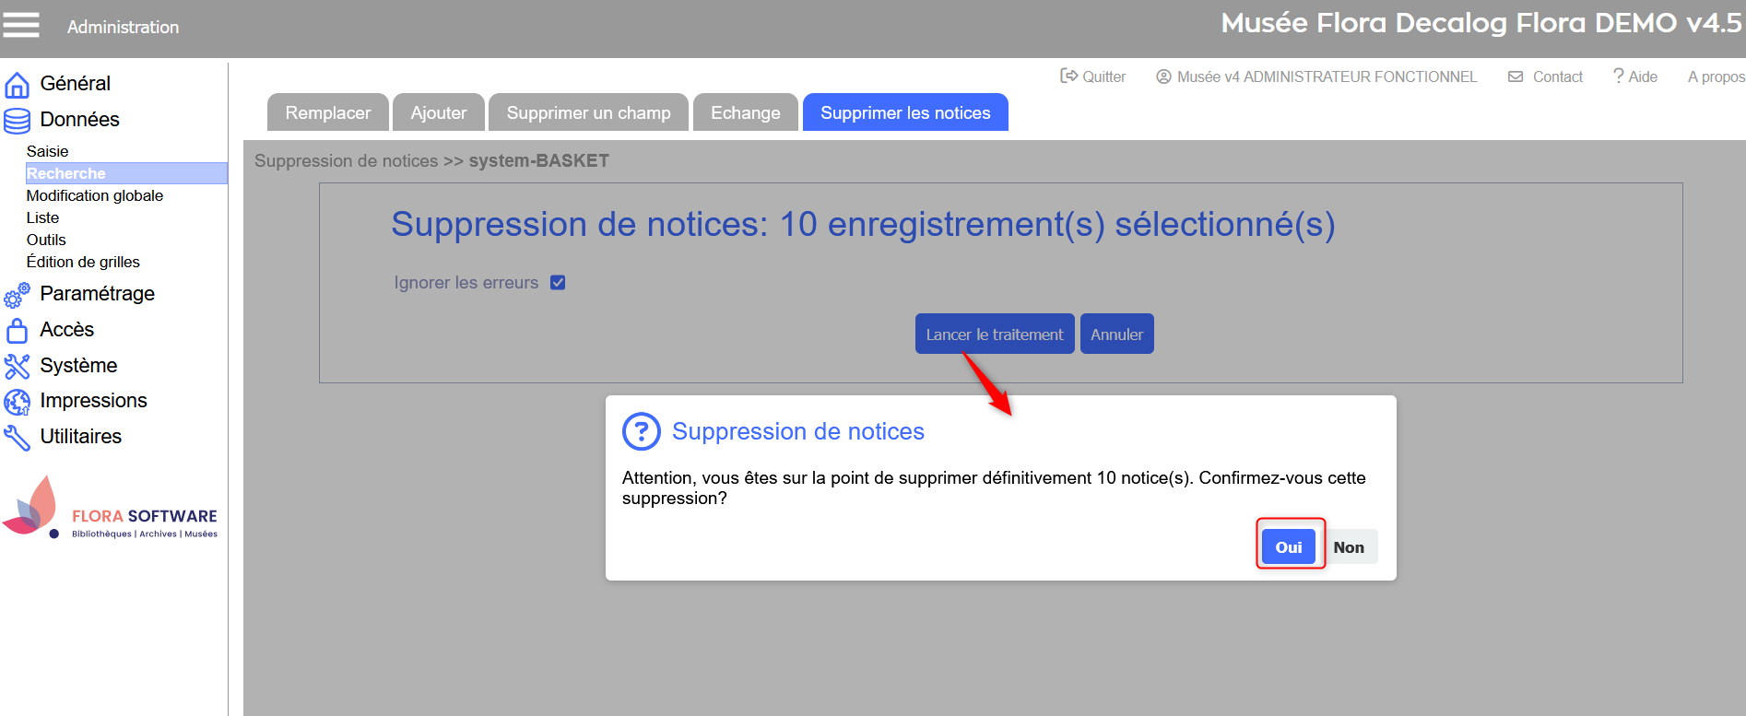
Task: Click the Contact envelope link
Action: [1546, 76]
